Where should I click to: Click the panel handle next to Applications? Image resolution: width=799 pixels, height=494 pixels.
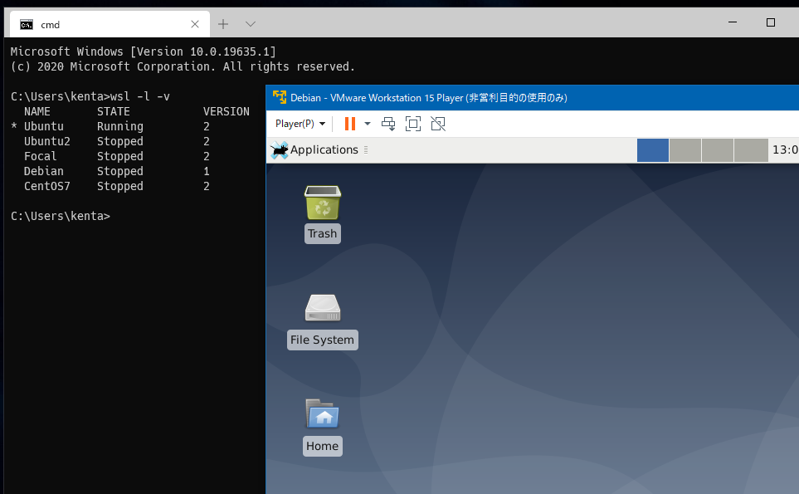point(366,150)
